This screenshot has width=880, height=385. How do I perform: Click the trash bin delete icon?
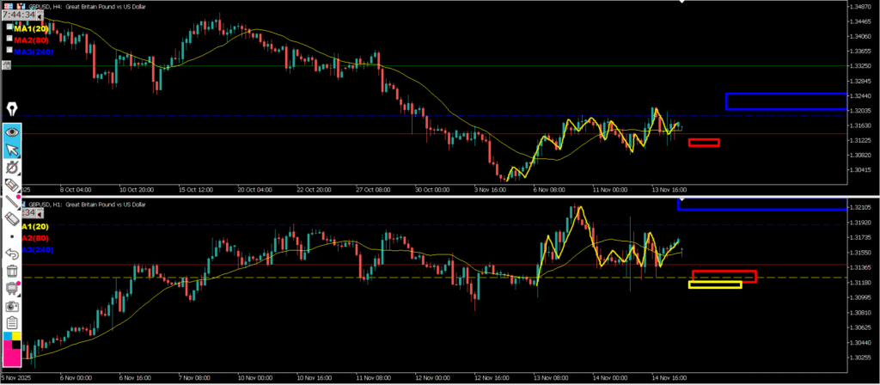pos(13,272)
